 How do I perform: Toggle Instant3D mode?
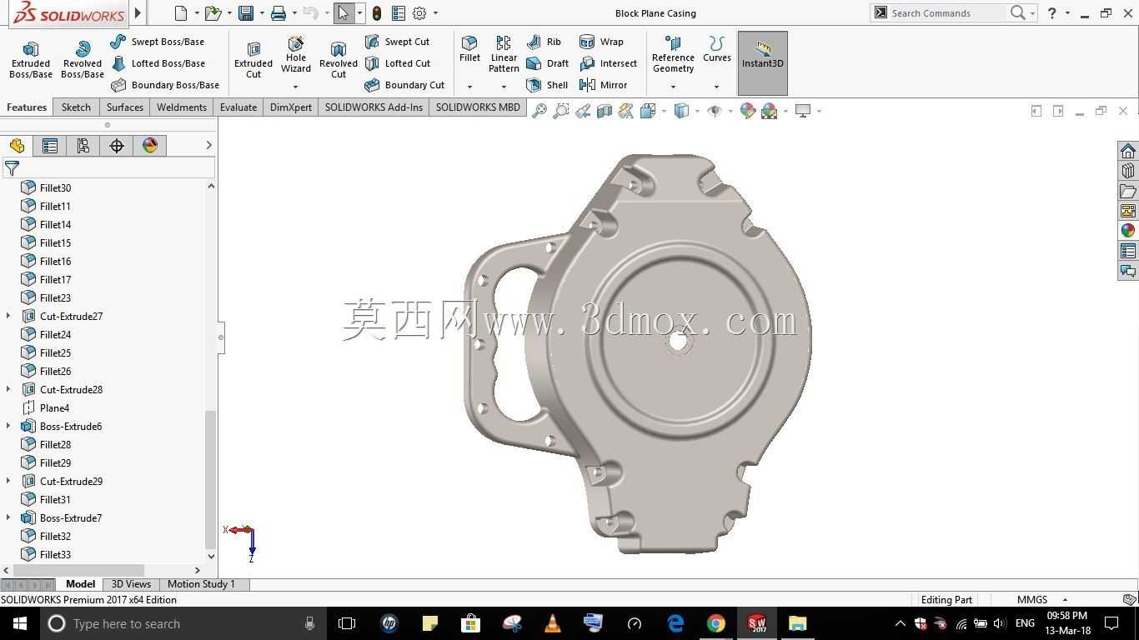pos(763,63)
